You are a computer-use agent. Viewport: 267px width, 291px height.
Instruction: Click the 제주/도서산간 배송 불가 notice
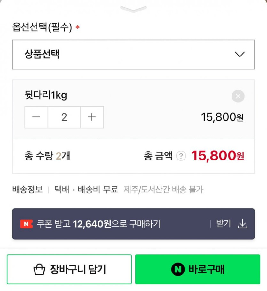point(163,190)
